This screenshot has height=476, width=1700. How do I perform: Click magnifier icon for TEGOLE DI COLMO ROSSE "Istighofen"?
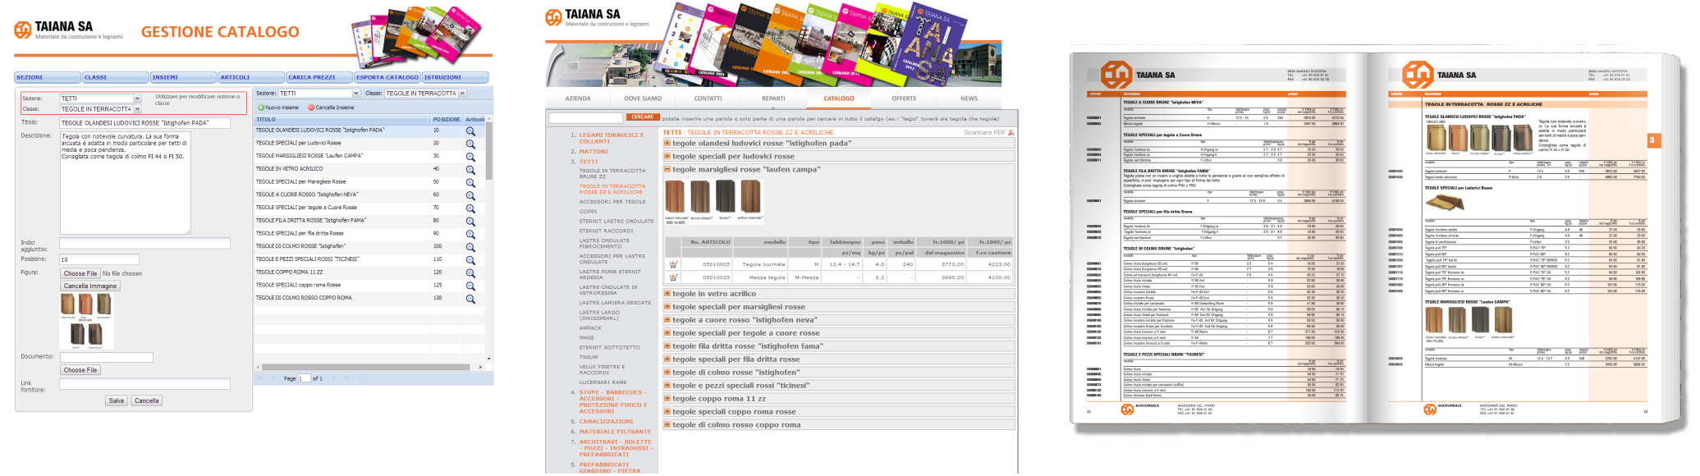470,247
